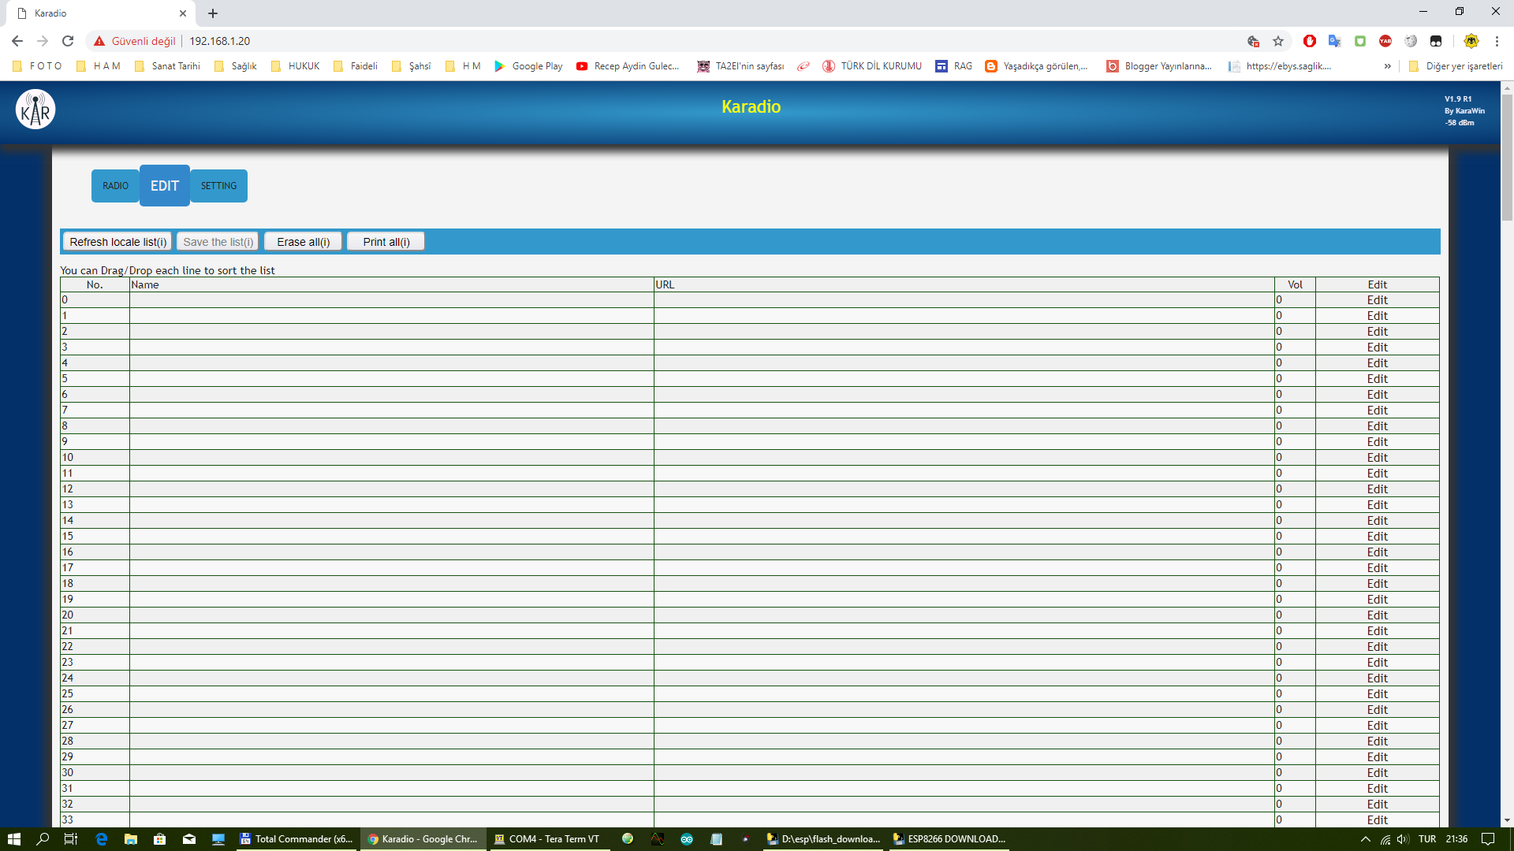Image resolution: width=1514 pixels, height=851 pixels.
Task: Open the Wi-Fi network tray icon
Action: (1385, 839)
